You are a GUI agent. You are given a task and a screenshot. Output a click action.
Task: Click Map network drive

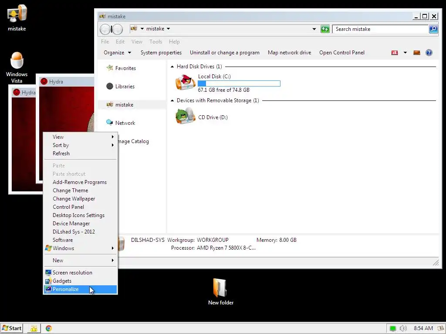tap(289, 53)
